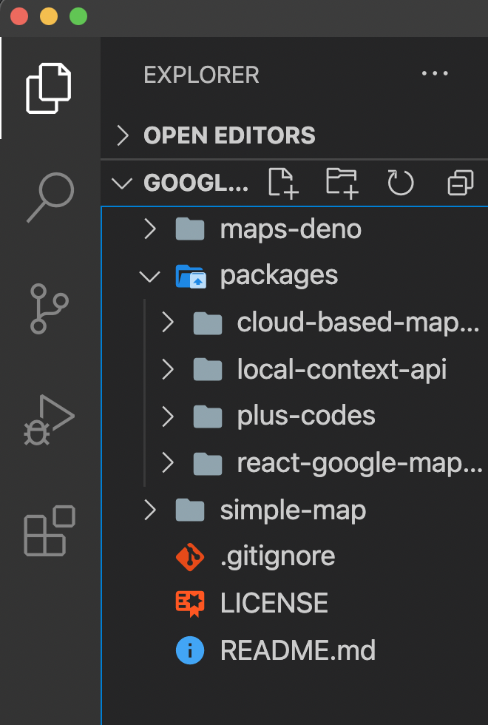
Task: Select the plus-codes folder name
Action: pos(306,417)
